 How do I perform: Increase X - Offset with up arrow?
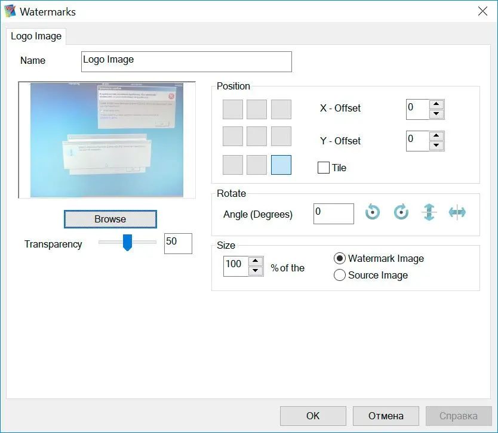(436, 104)
